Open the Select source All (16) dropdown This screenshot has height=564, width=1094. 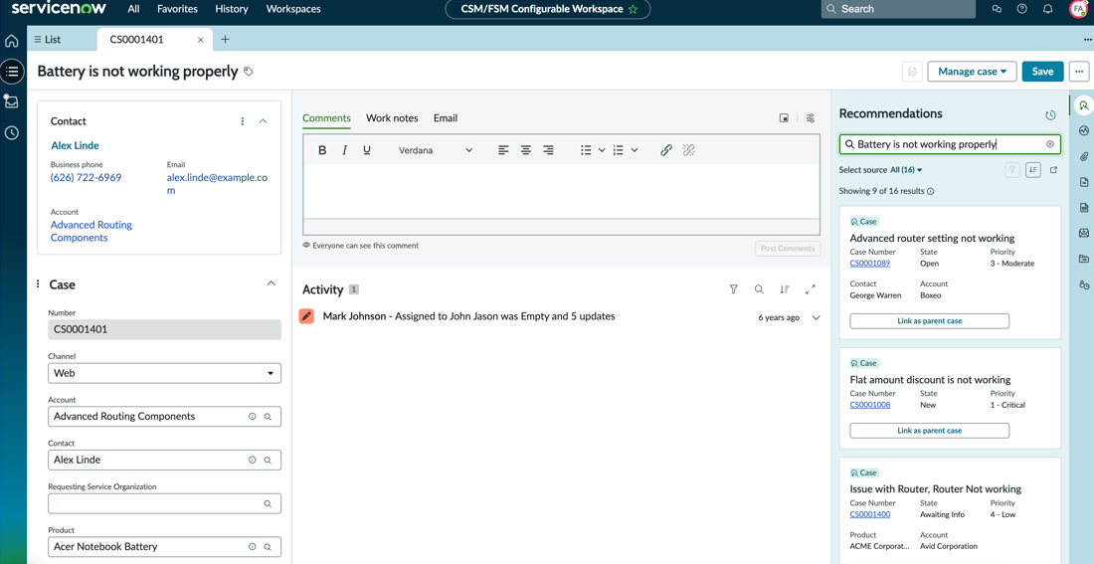coord(906,170)
